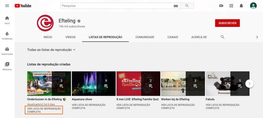Click '8 mei LIVE: Efteling Familie Quiz' title
The image size is (263, 118).
[137, 99]
